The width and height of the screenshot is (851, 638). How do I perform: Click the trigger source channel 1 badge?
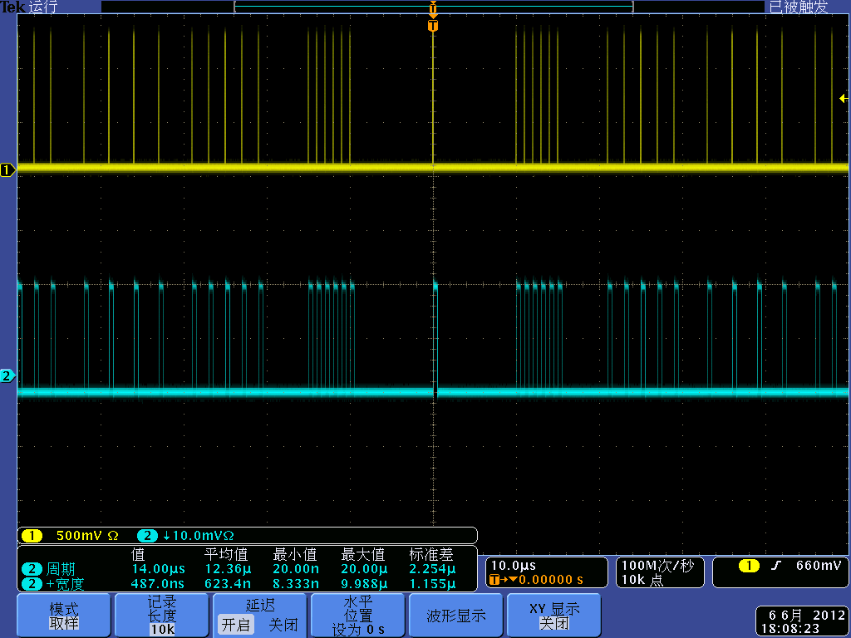click(748, 566)
